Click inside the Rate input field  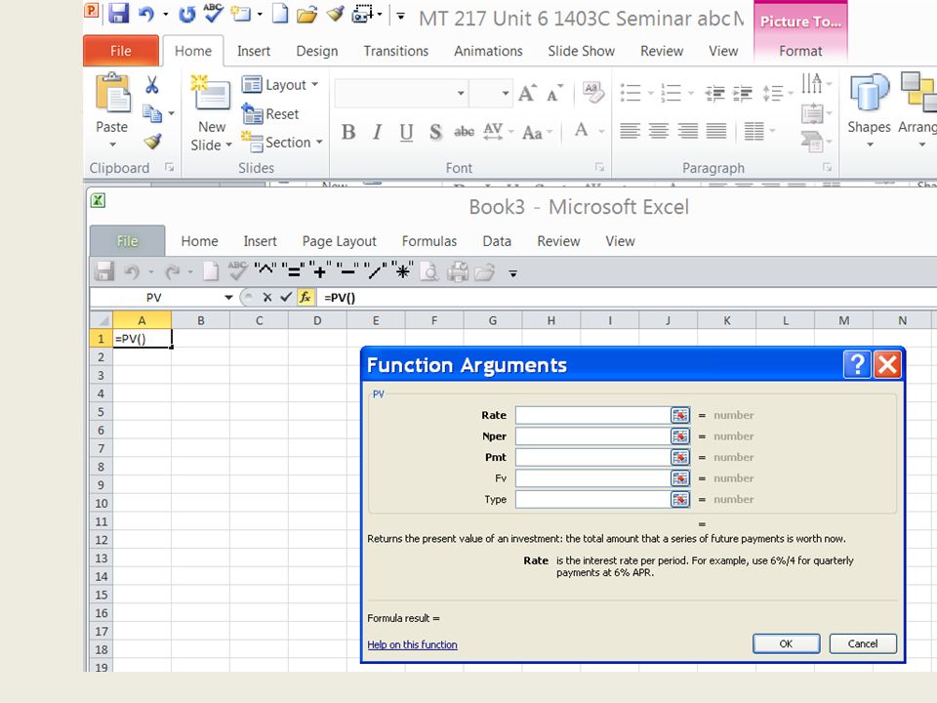[592, 415]
